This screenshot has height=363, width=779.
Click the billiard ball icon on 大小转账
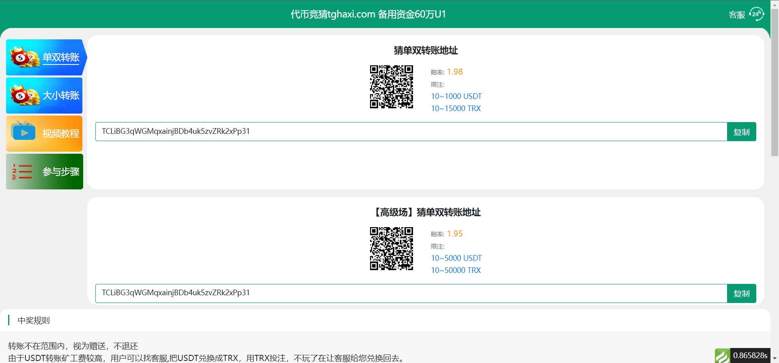tap(24, 95)
